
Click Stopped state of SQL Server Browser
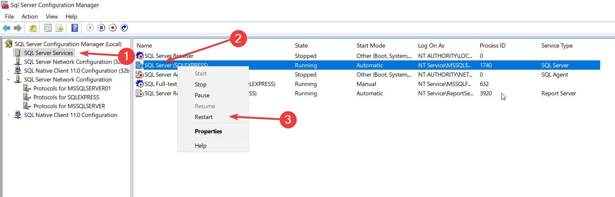(306, 56)
